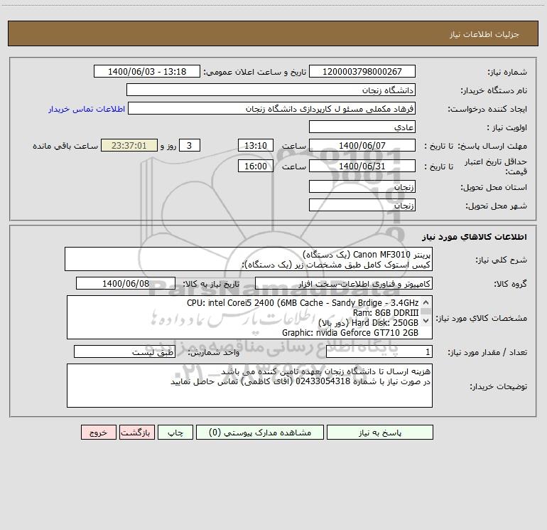
Task: Open اطلاعات تماس خریدار link
Action: pos(87,109)
